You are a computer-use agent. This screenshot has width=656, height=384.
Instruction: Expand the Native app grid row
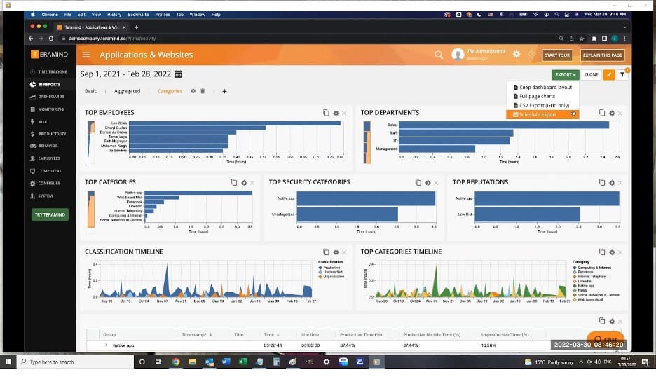pos(106,345)
